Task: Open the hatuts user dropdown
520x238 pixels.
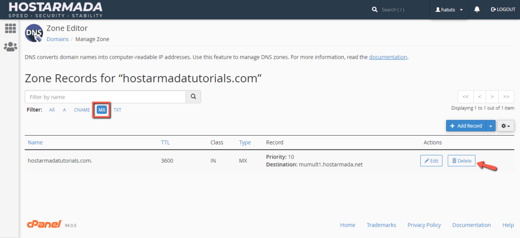Action: pyautogui.click(x=449, y=10)
